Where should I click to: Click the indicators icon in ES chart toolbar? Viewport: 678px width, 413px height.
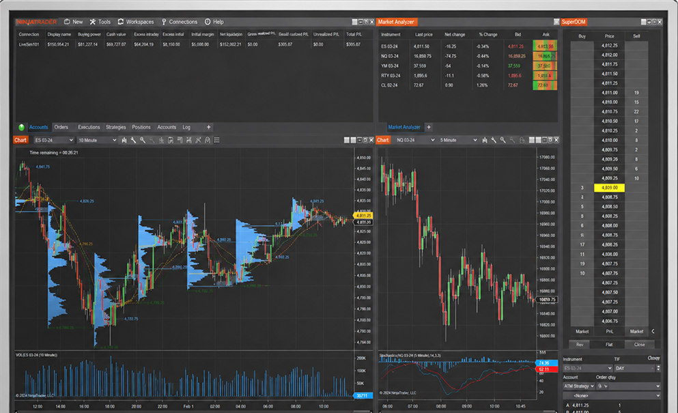click(x=189, y=140)
